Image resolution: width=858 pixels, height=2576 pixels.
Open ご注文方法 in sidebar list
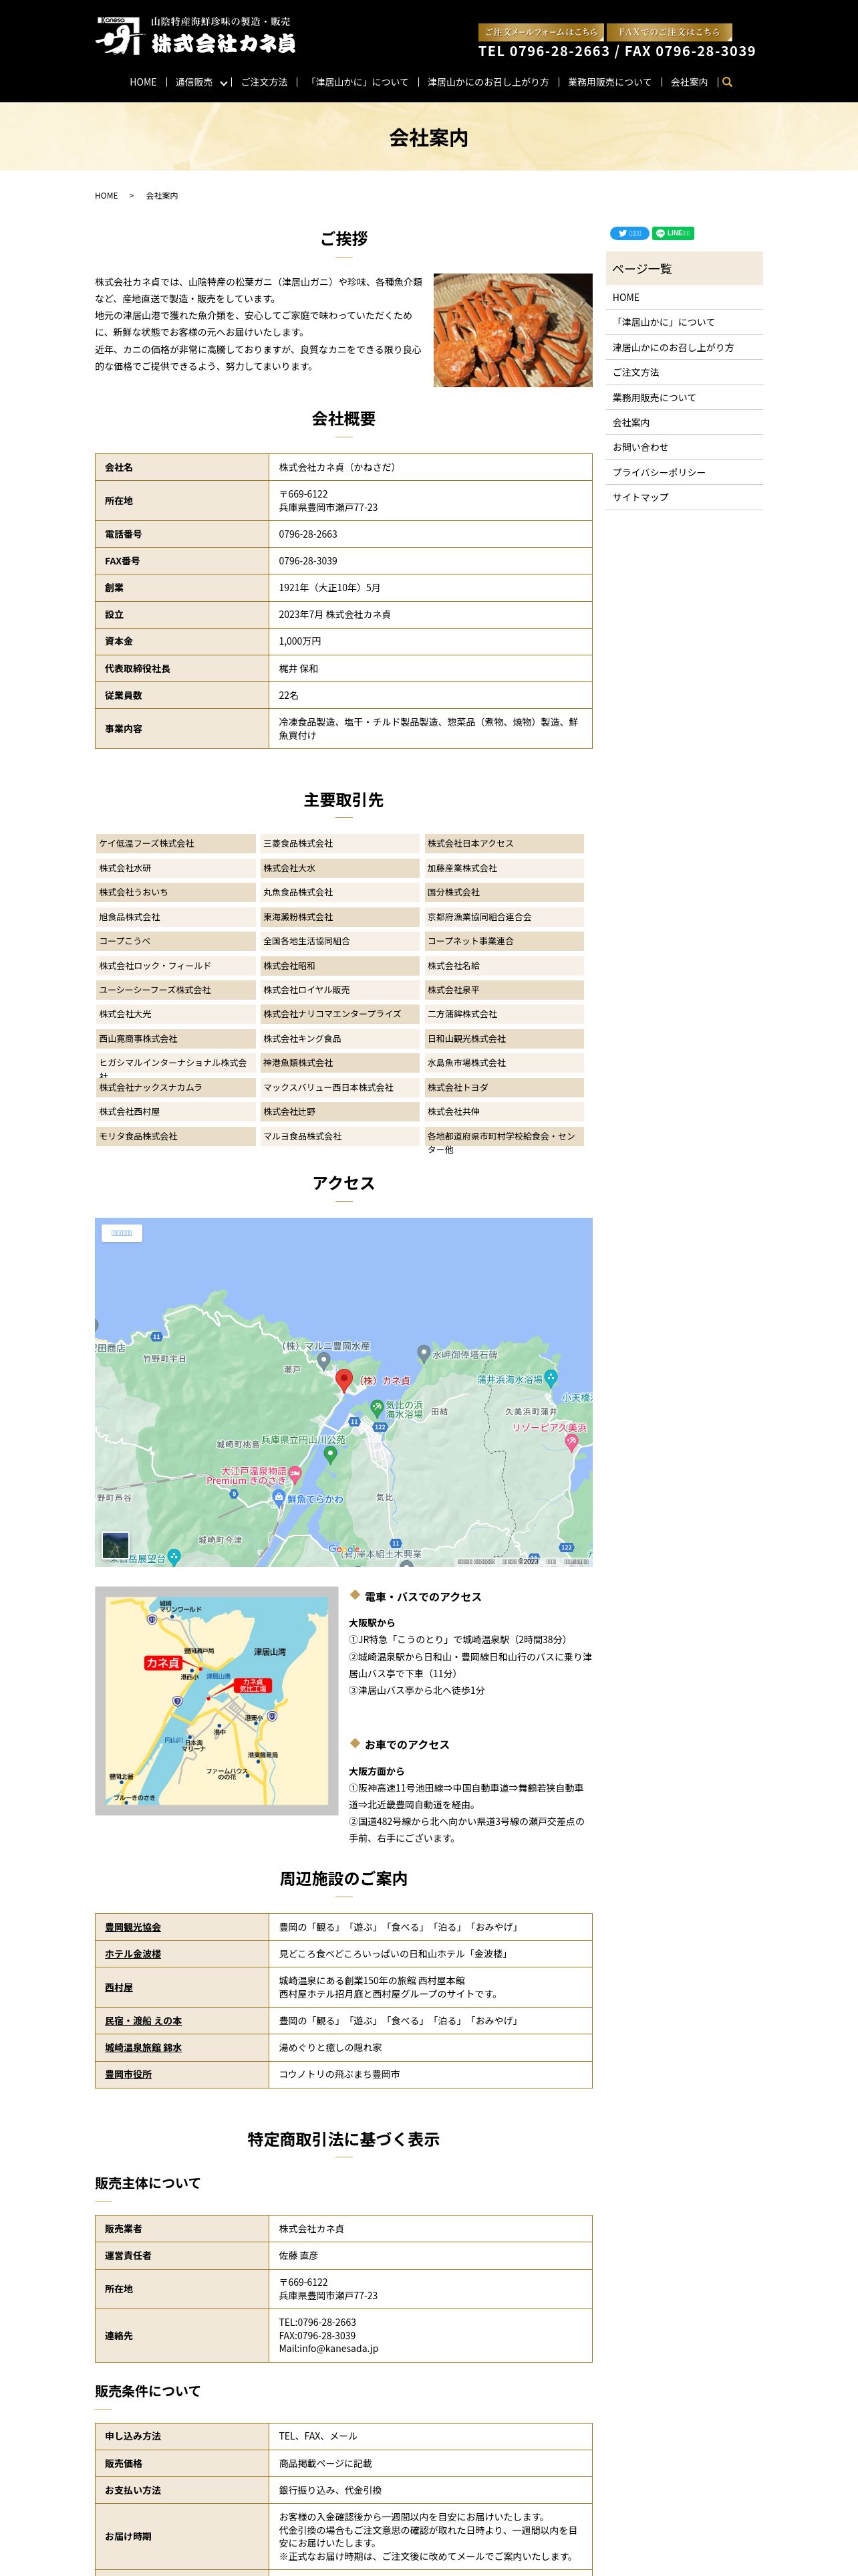pos(684,372)
